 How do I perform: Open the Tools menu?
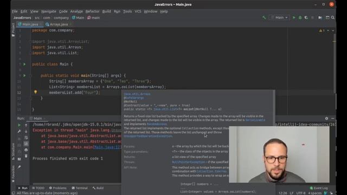127,11
